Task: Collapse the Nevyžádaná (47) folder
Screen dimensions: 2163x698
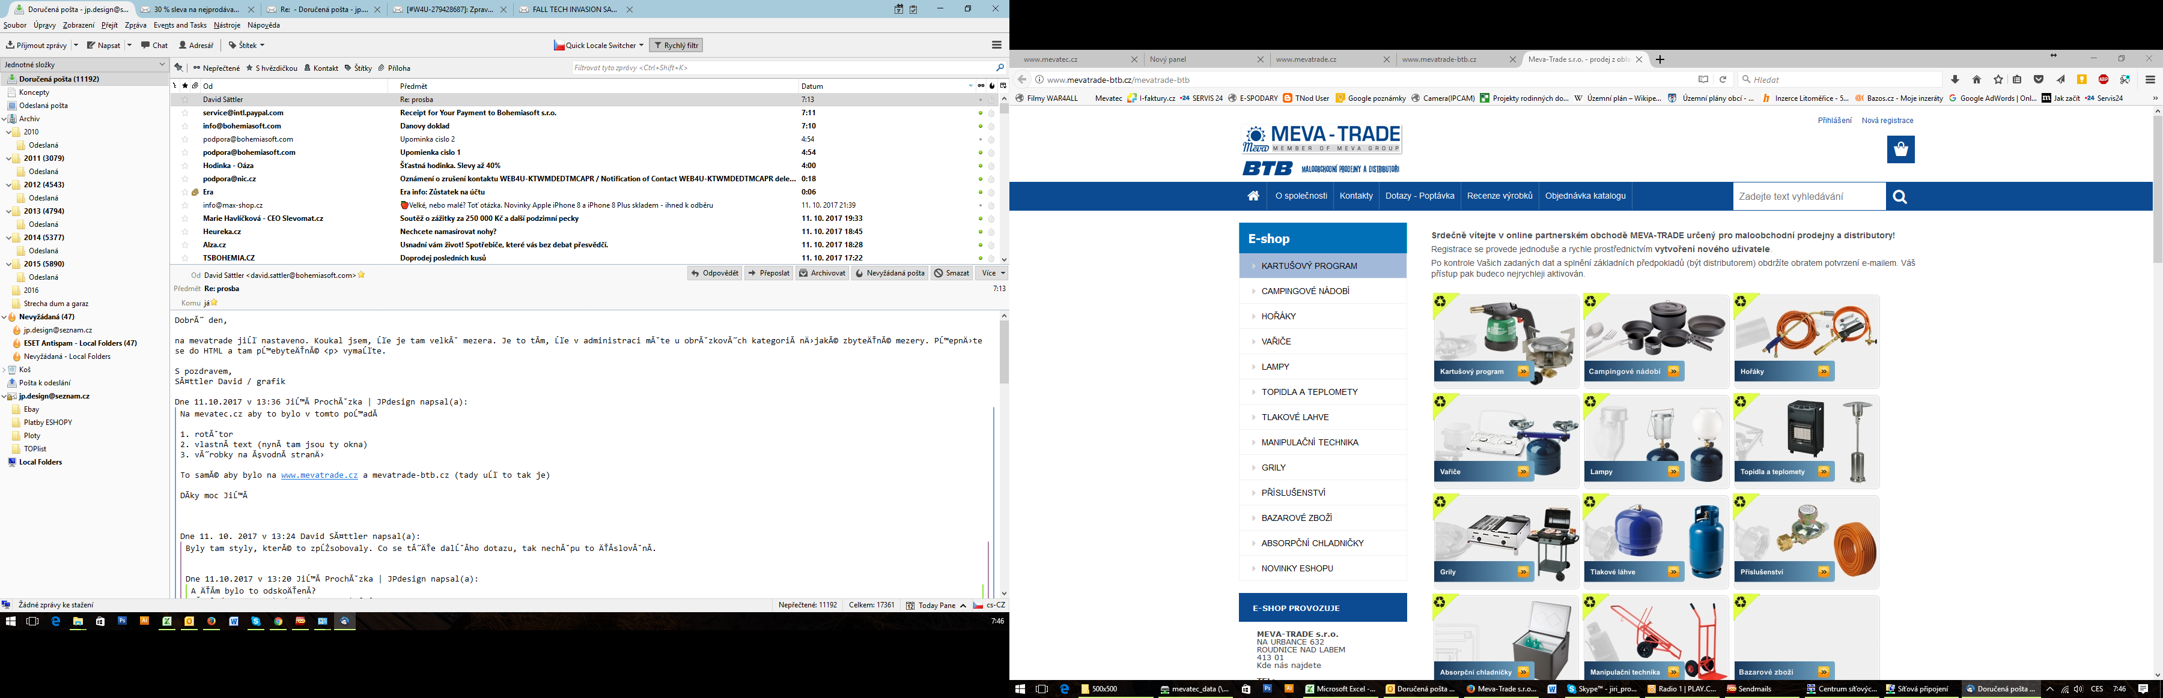Action: point(4,317)
